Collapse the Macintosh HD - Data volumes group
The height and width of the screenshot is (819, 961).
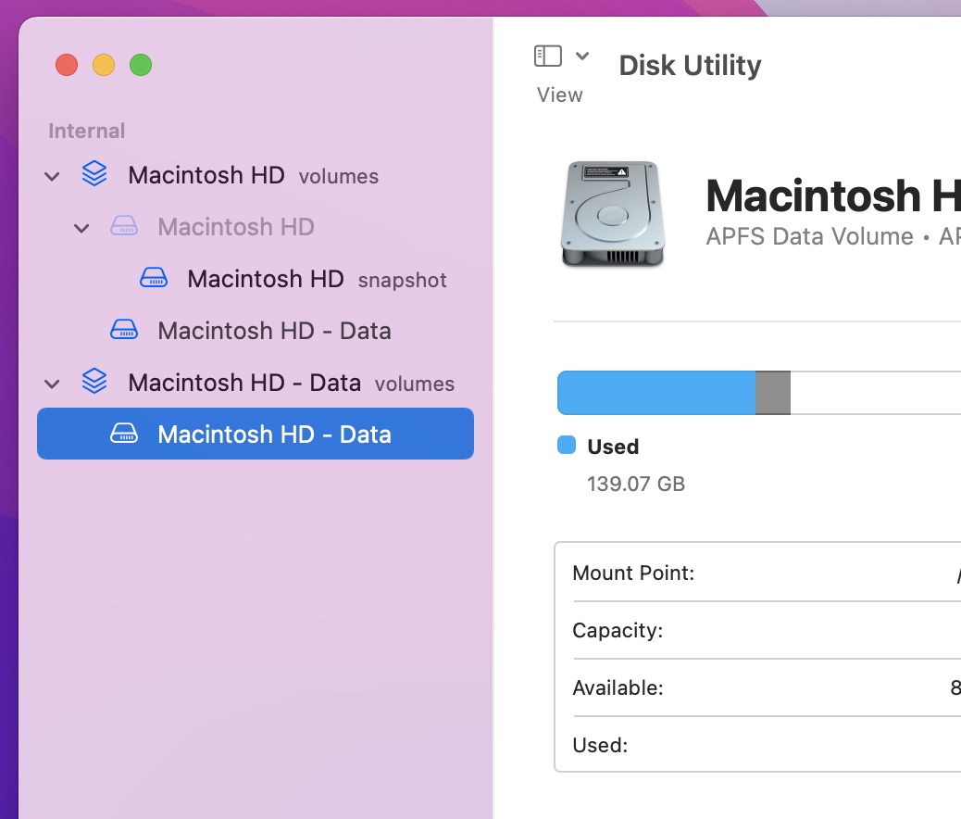(53, 384)
